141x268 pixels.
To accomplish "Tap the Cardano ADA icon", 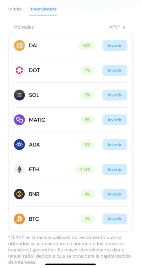I will pos(19,144).
